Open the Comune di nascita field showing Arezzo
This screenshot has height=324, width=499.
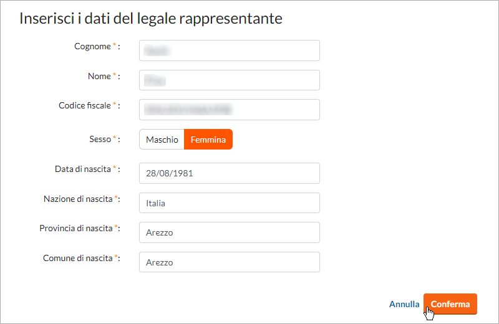click(230, 262)
